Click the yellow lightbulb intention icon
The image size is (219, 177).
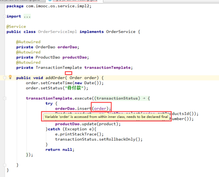(x=10, y=77)
